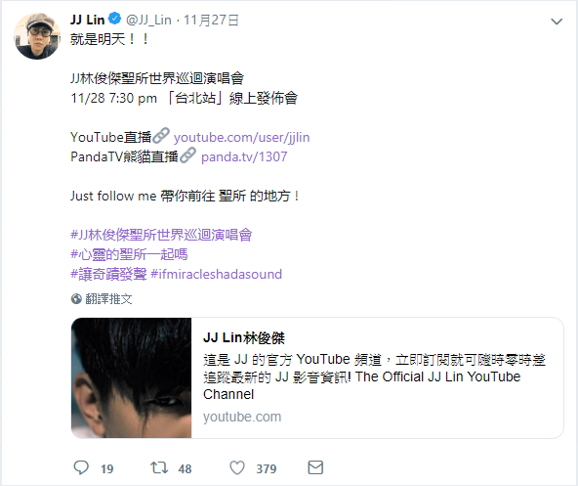Open the JJ Lin林俊傑 link card title
The height and width of the screenshot is (486, 578).
(244, 338)
